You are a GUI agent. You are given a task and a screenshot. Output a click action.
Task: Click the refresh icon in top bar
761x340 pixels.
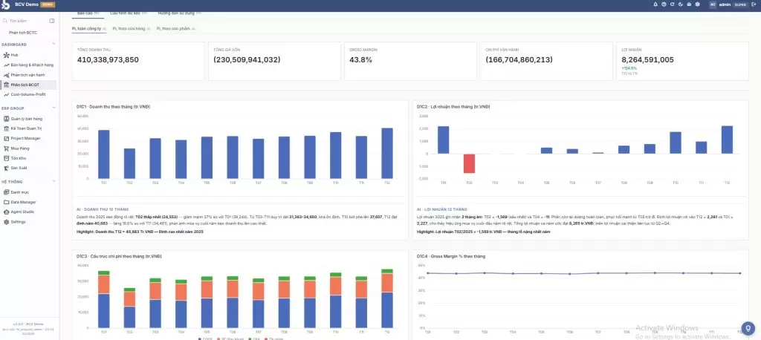672,4
